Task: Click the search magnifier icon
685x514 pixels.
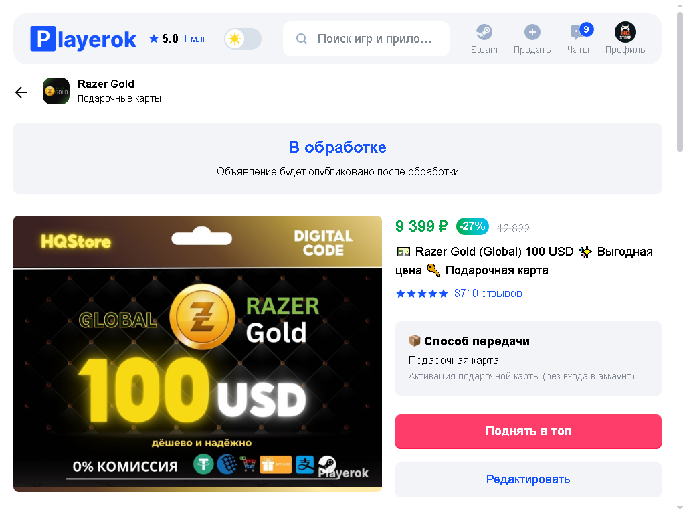Action: (302, 39)
